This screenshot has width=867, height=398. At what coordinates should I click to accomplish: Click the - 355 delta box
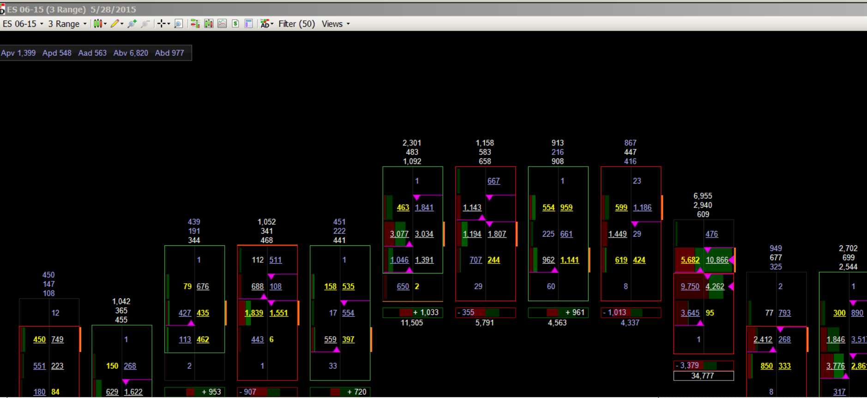[485, 313]
